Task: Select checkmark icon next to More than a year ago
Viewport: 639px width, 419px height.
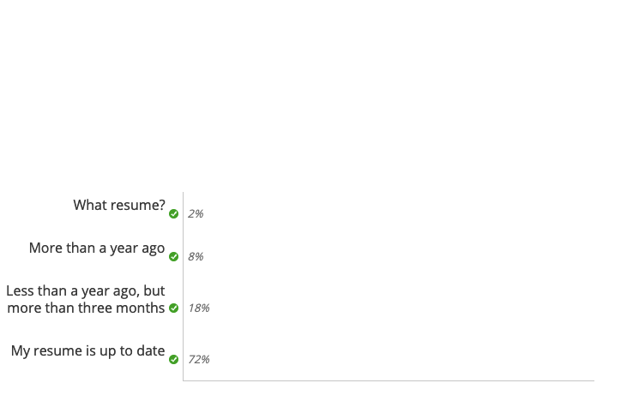Action: click(173, 256)
